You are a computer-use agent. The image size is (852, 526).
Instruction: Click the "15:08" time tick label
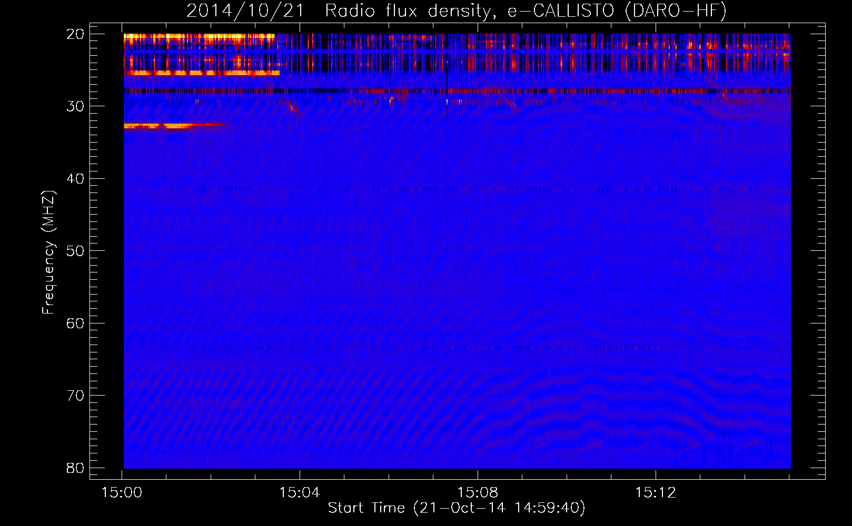[x=478, y=493]
